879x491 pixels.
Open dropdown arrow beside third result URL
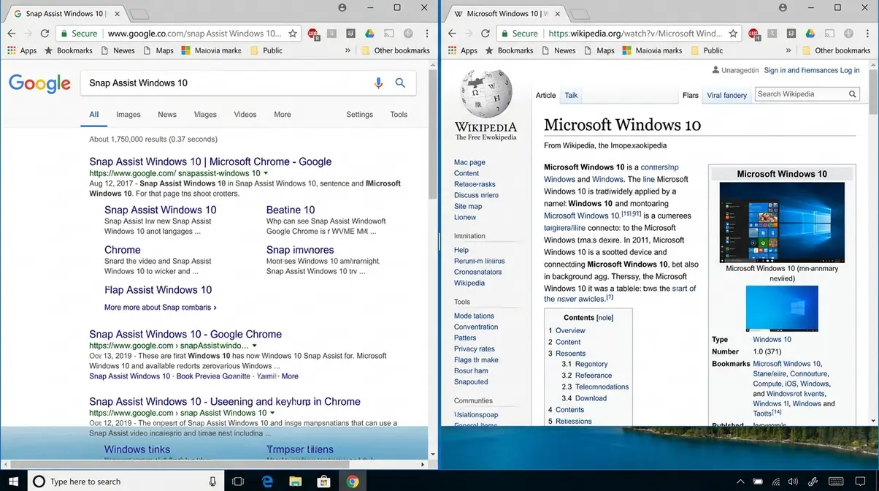(x=272, y=413)
